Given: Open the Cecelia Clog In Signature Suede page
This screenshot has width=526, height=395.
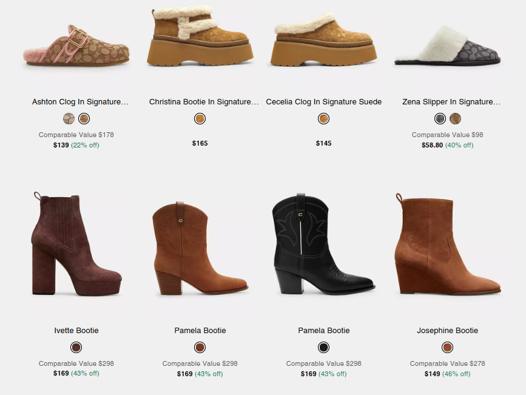Looking at the screenshot, I should click(323, 102).
